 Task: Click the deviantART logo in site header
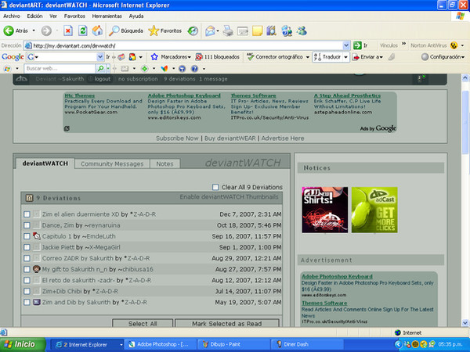22,79
